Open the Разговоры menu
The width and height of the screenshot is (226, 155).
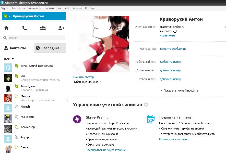(34, 8)
